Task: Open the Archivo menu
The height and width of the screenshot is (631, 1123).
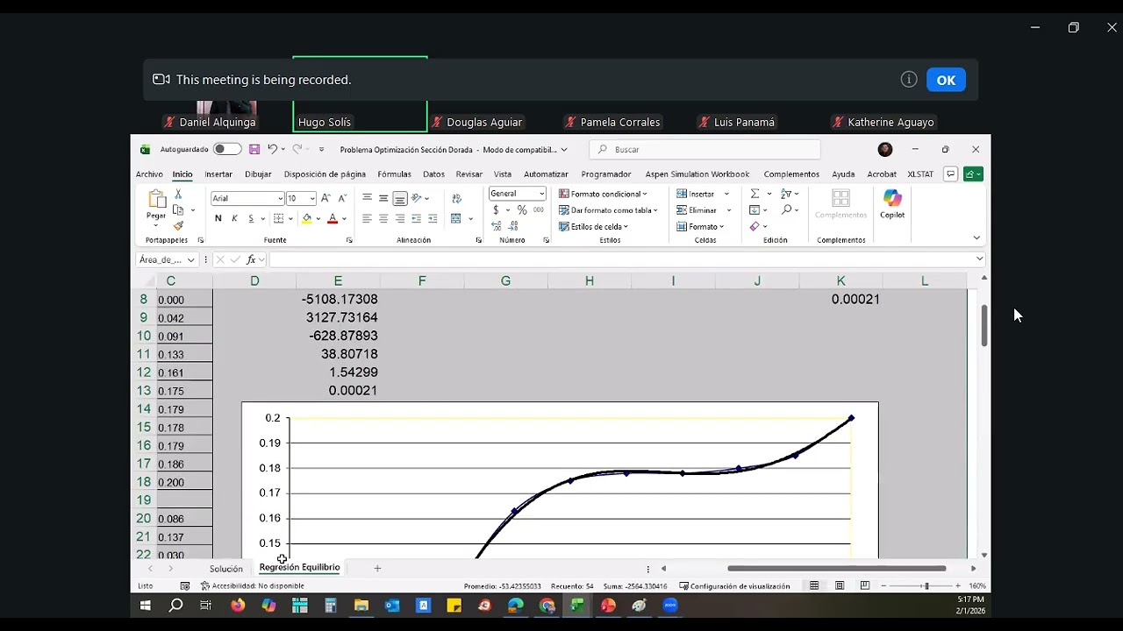Action: (x=149, y=174)
